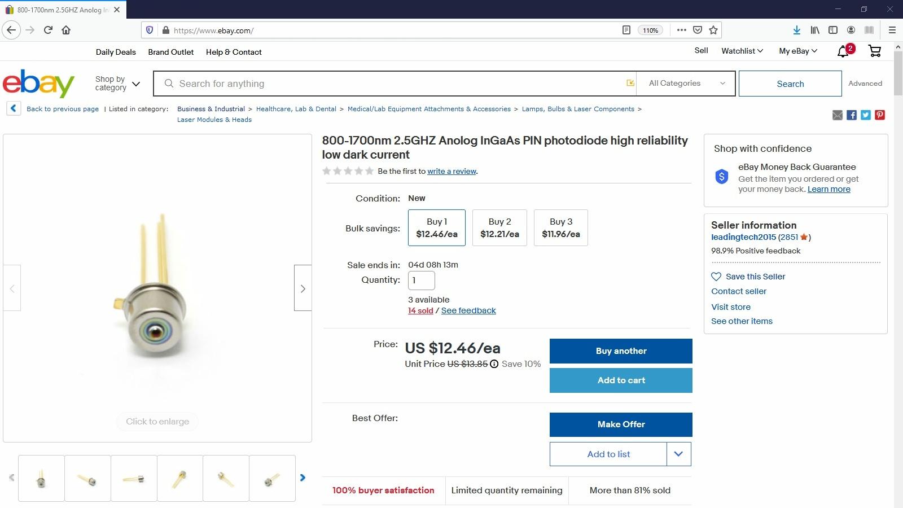Select Buy 2 $12.21/ea bulk option
The image size is (903, 508).
pos(499,227)
